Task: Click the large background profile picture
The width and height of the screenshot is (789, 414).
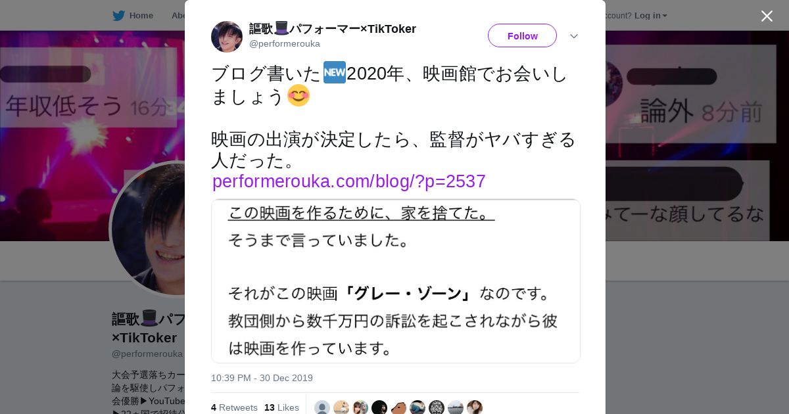Action: pyautogui.click(x=148, y=229)
